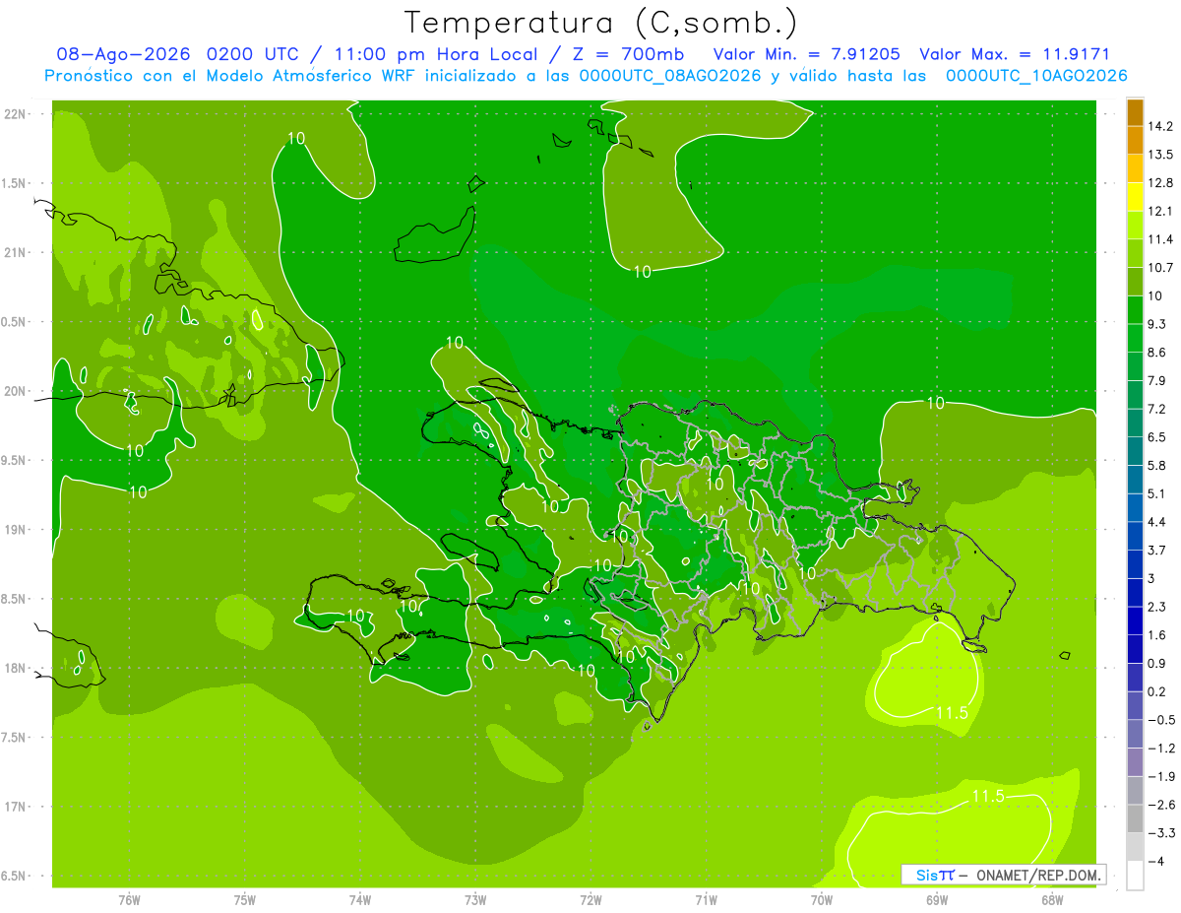Click the colorbar value '12.1'

1161,211
